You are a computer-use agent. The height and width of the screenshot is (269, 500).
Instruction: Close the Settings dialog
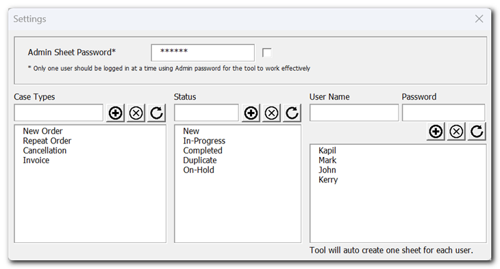tap(479, 18)
